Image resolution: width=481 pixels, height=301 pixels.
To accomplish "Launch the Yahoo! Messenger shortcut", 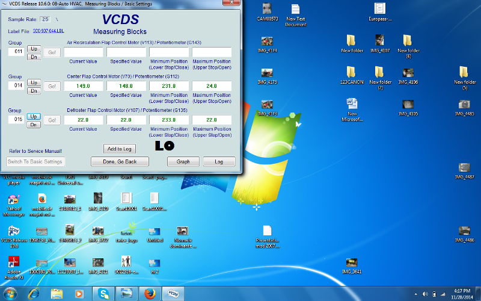I will 14,205.
